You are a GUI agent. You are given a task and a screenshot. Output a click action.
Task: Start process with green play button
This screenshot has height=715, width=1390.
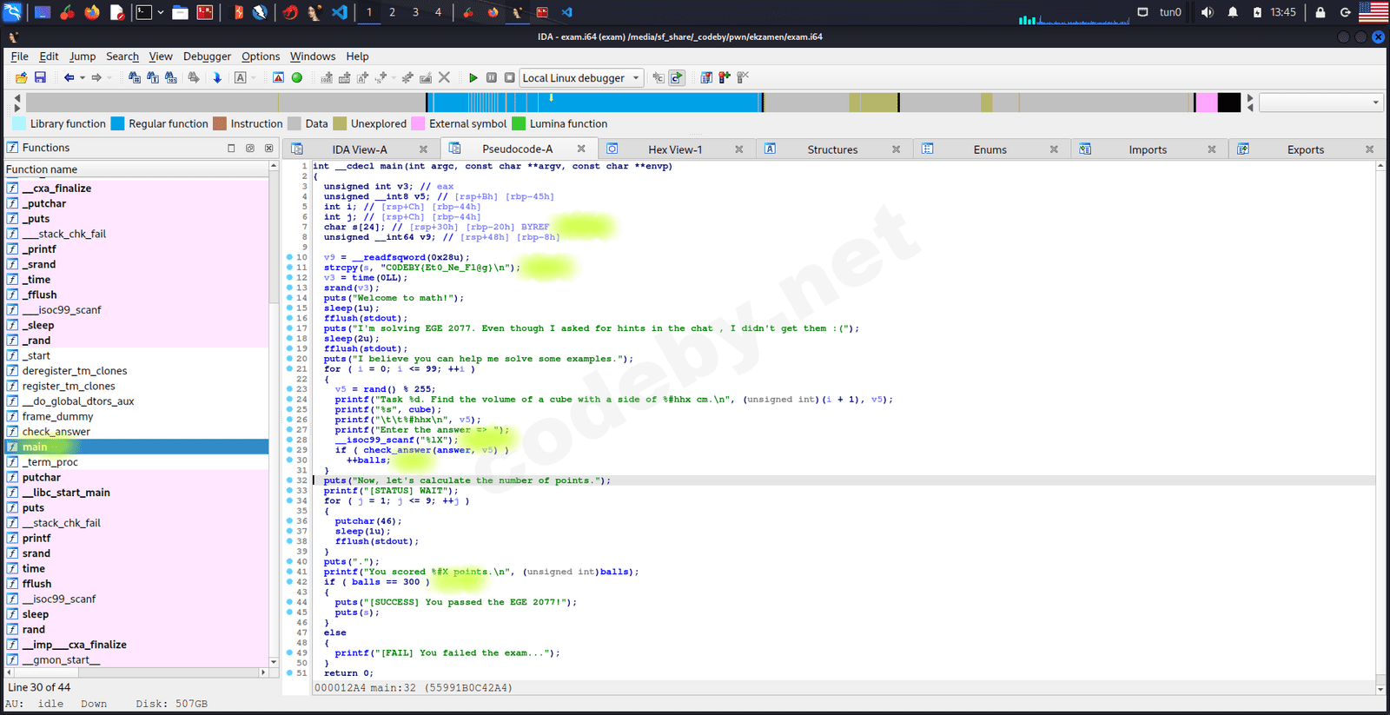coord(473,78)
